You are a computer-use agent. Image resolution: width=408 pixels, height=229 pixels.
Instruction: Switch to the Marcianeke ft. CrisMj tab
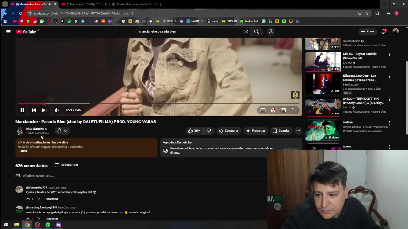point(83,4)
